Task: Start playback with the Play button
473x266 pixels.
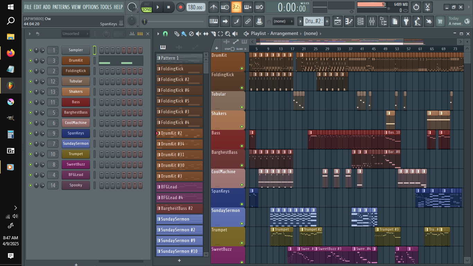Action: pyautogui.click(x=158, y=7)
